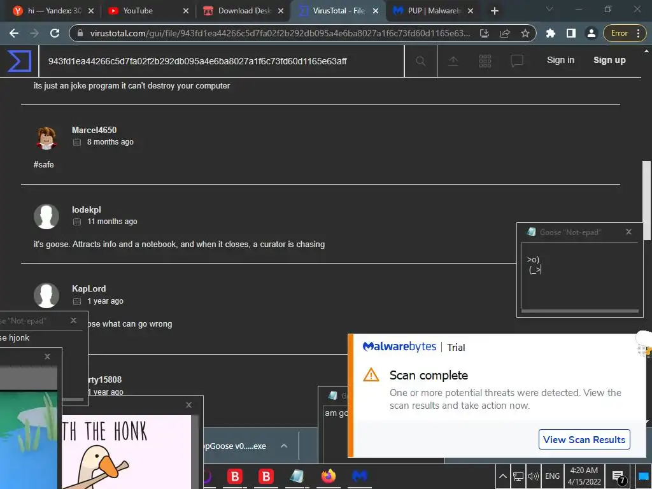Image resolution: width=652 pixels, height=489 pixels.
Task: Open the browser extensions puzzle icon
Action: coord(551,33)
